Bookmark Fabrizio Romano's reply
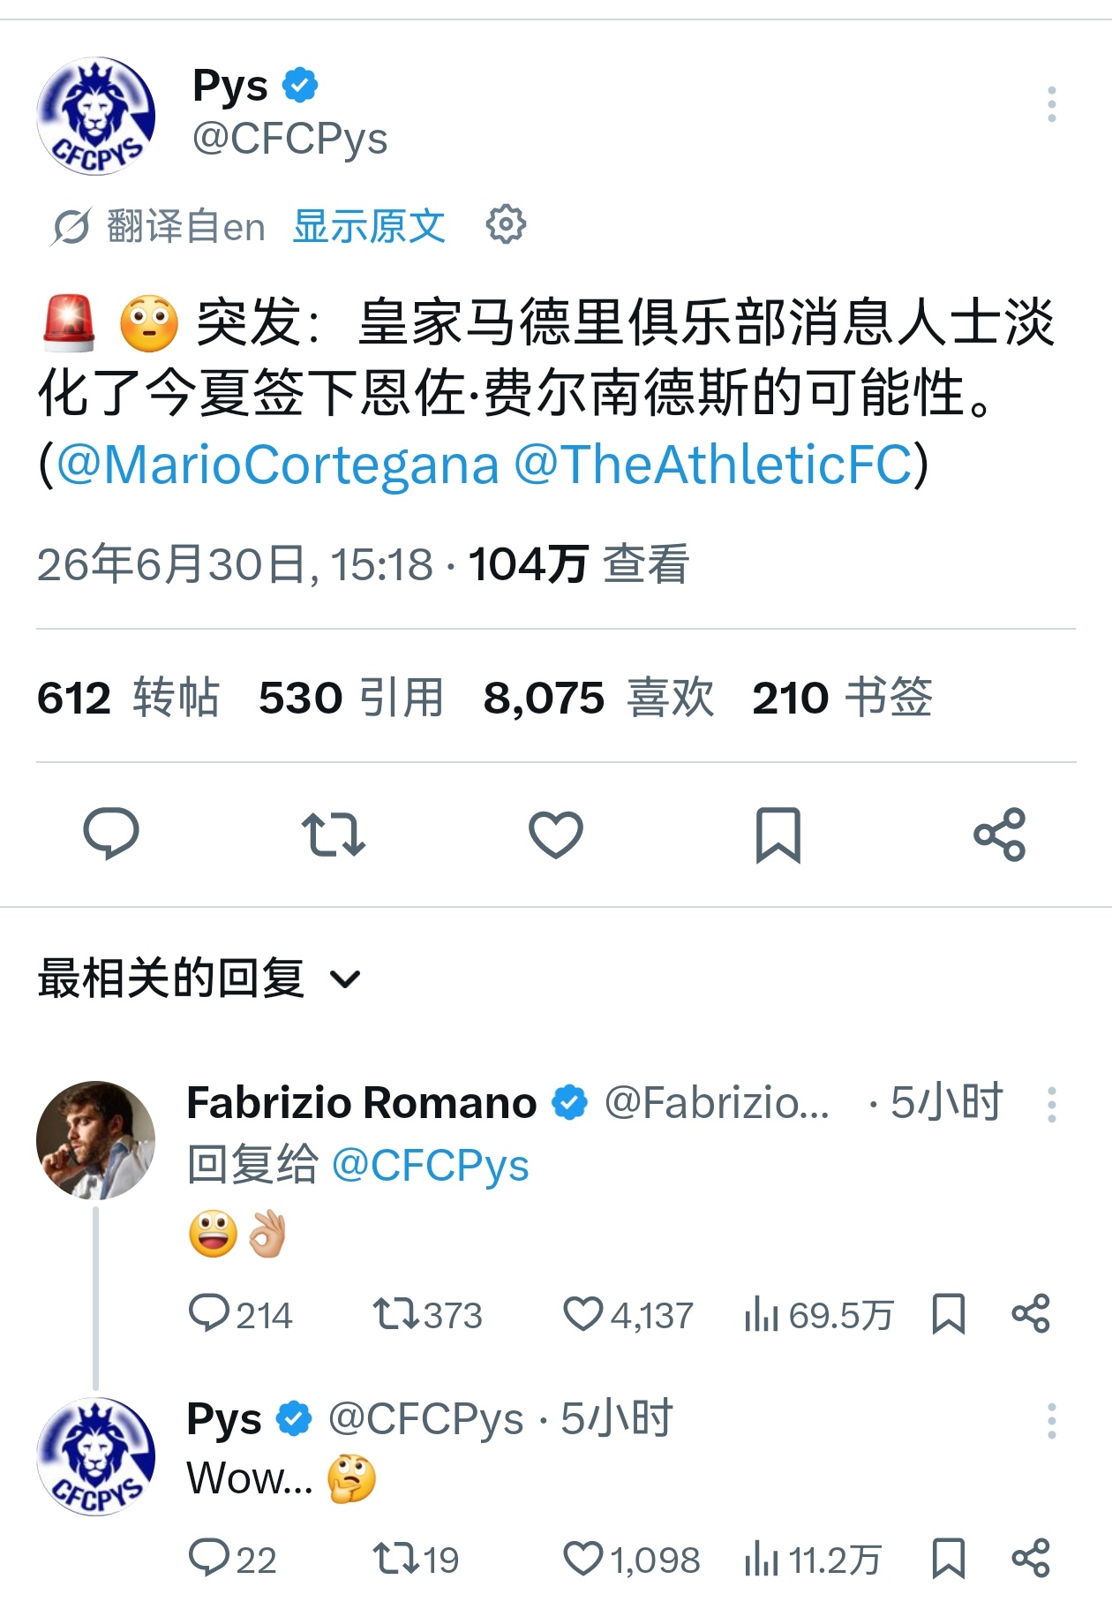 tap(949, 1314)
